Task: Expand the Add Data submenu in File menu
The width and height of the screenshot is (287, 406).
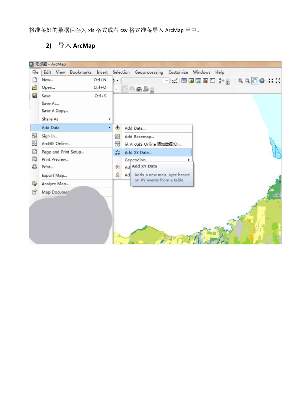Action: (x=109, y=127)
